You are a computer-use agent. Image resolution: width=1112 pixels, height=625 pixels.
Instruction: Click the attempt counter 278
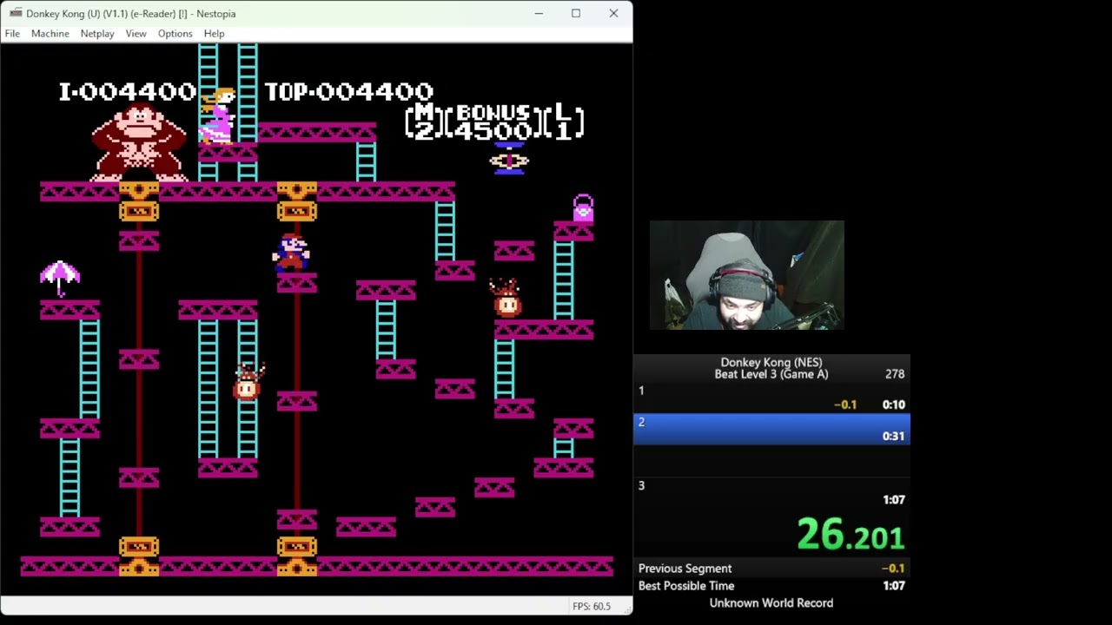point(895,374)
